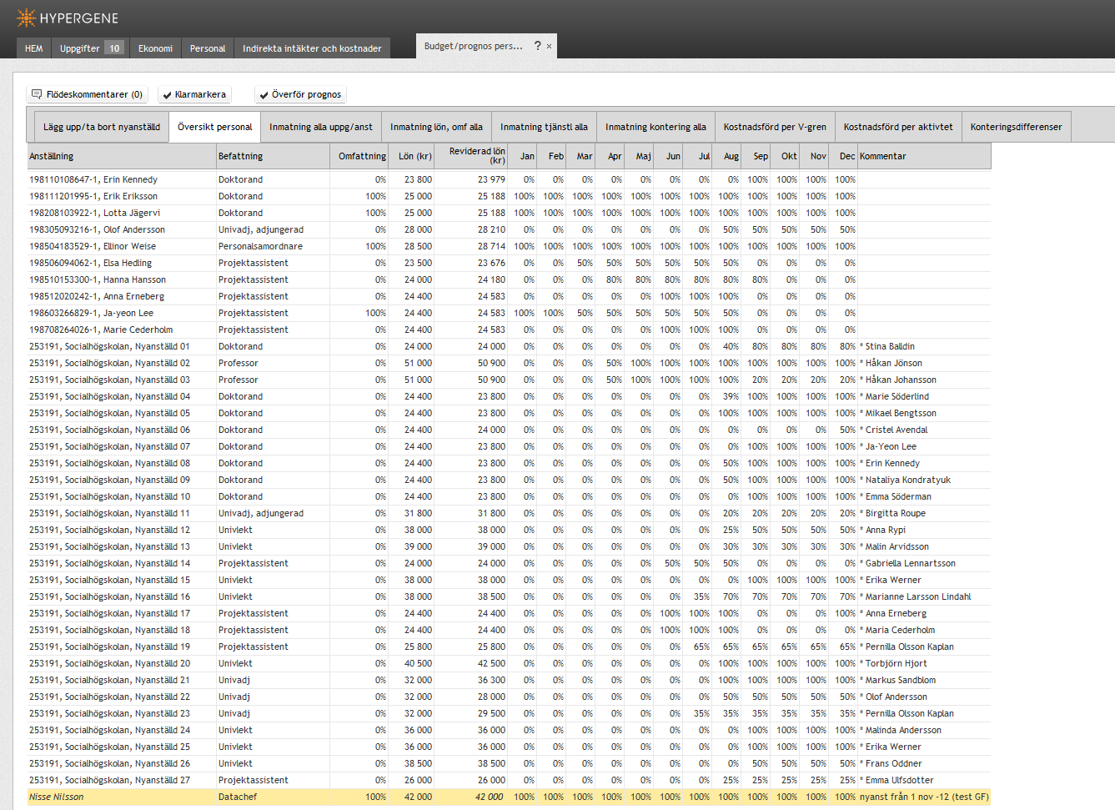Viewport: 1115px width, 810px height.
Task: Switch to Inmatning lön, omf alla tab
Action: point(436,127)
